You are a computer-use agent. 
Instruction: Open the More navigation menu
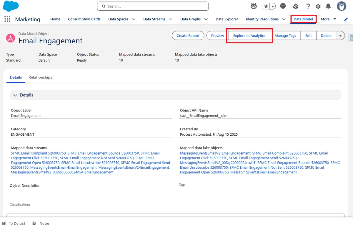[328, 19]
